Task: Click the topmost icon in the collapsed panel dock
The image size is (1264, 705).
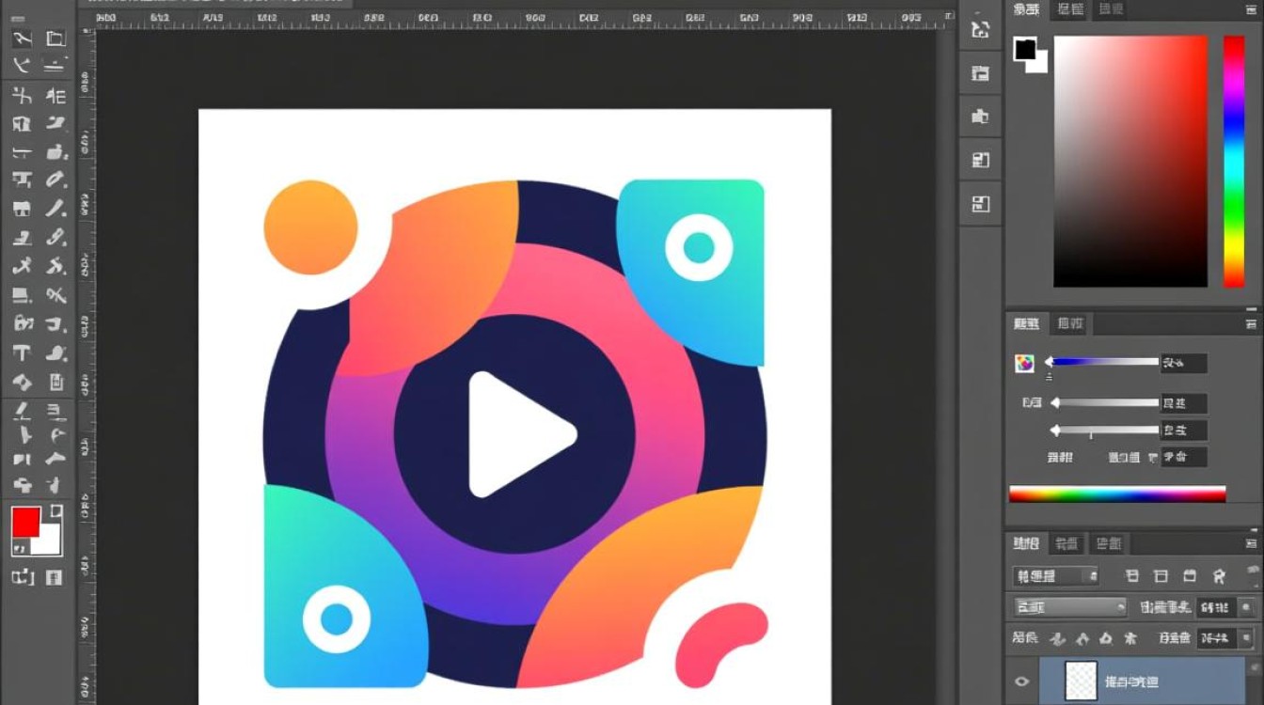Action: click(980, 29)
